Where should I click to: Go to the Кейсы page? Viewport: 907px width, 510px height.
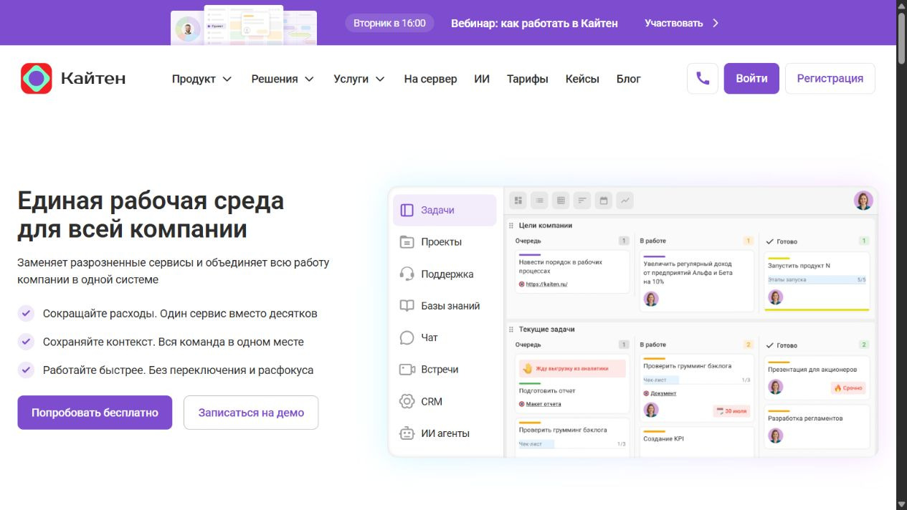pos(582,79)
